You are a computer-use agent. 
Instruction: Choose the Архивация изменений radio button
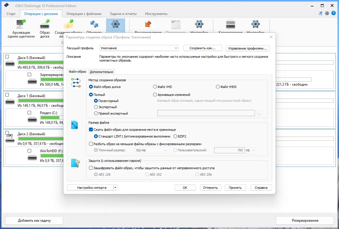coord(155,94)
